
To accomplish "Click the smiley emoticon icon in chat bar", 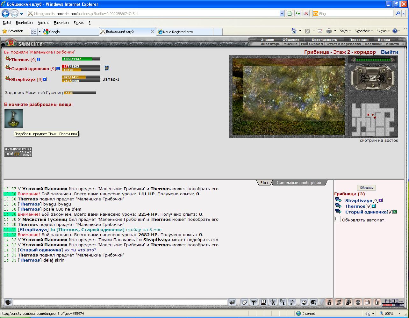I will pyautogui.click(x=304, y=302).
